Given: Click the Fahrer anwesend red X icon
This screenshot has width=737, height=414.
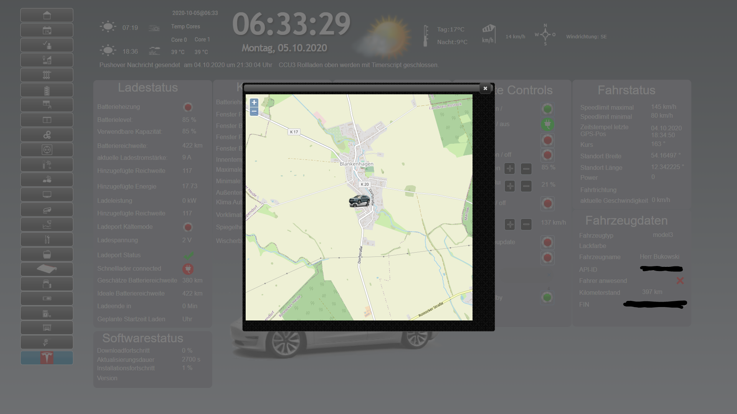Looking at the screenshot, I should 680,281.
